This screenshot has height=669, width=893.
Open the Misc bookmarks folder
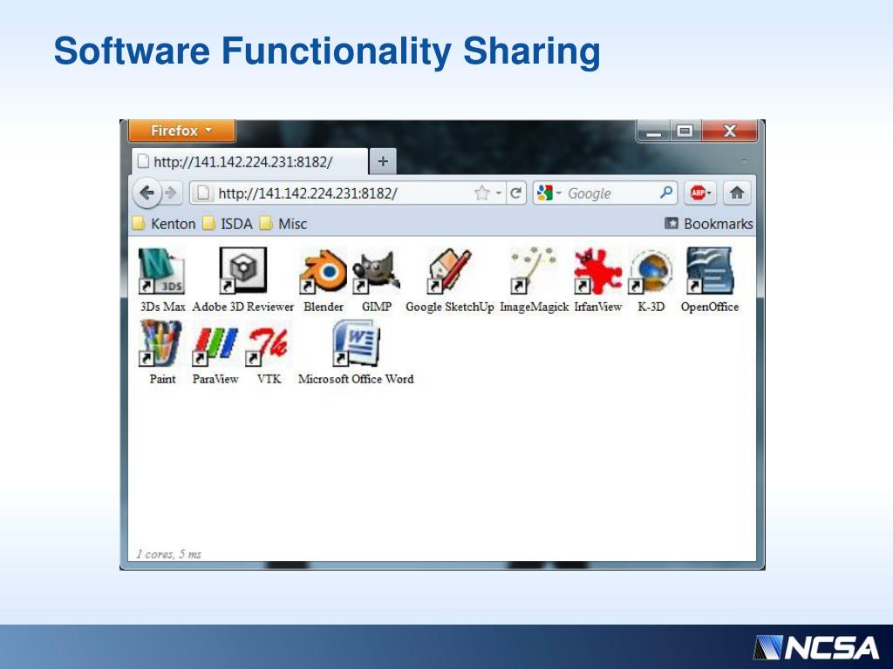(283, 224)
